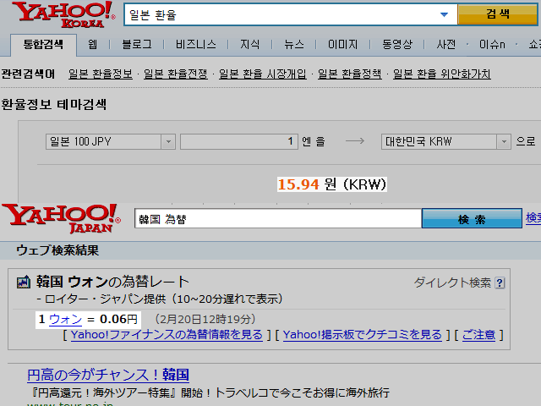Screen dimensions: 541x406
Task: Click the 환율정보 테마검색 heading
Action: point(54,104)
